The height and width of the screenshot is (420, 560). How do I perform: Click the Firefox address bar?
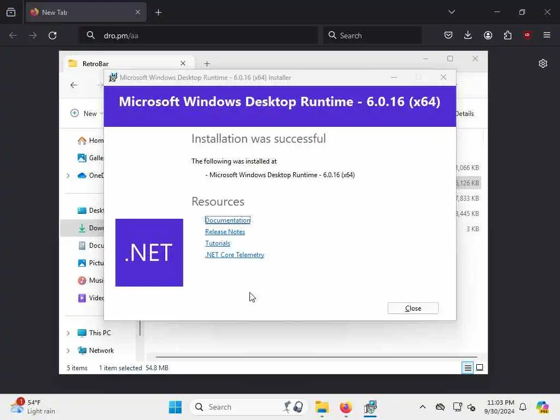tap(198, 36)
